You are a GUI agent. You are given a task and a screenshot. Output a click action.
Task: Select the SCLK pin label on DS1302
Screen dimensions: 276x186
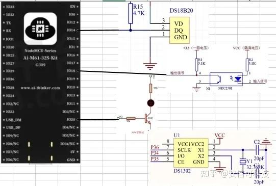184,150
